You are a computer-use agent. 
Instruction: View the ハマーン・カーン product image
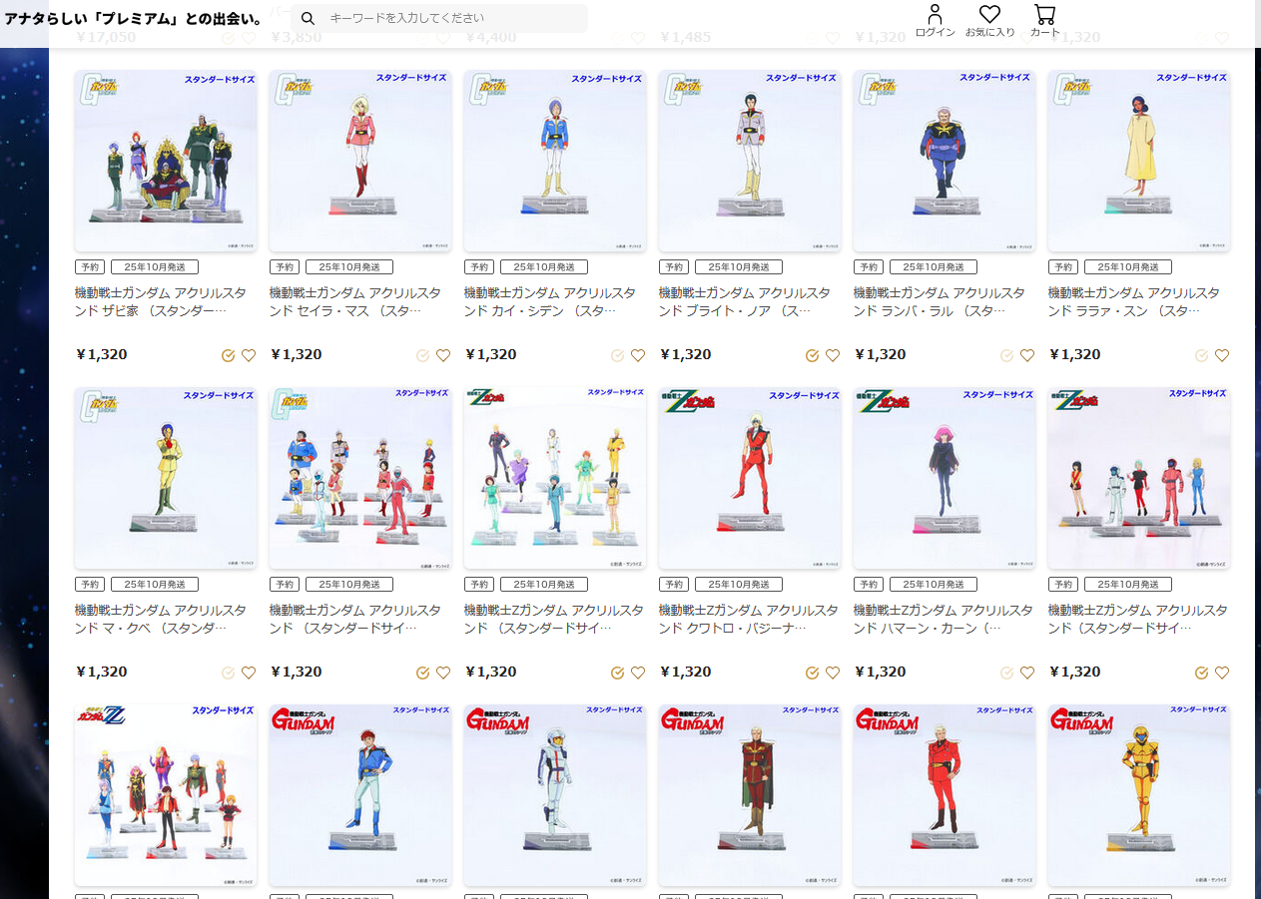(945, 478)
